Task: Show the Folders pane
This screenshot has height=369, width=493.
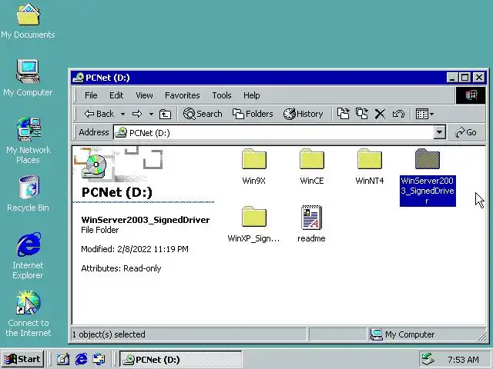Action: [253, 114]
